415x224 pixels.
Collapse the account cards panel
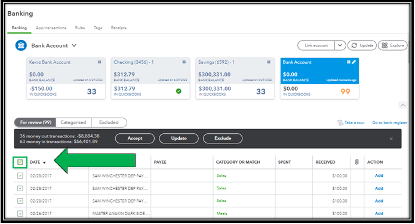click(403, 105)
